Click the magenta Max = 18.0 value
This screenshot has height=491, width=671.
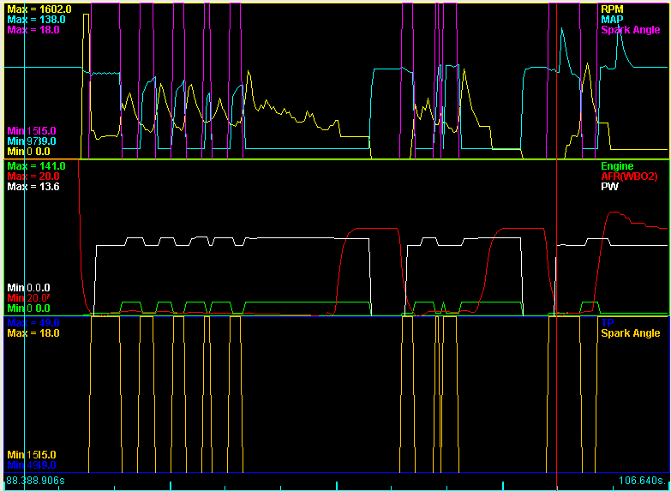(33, 30)
